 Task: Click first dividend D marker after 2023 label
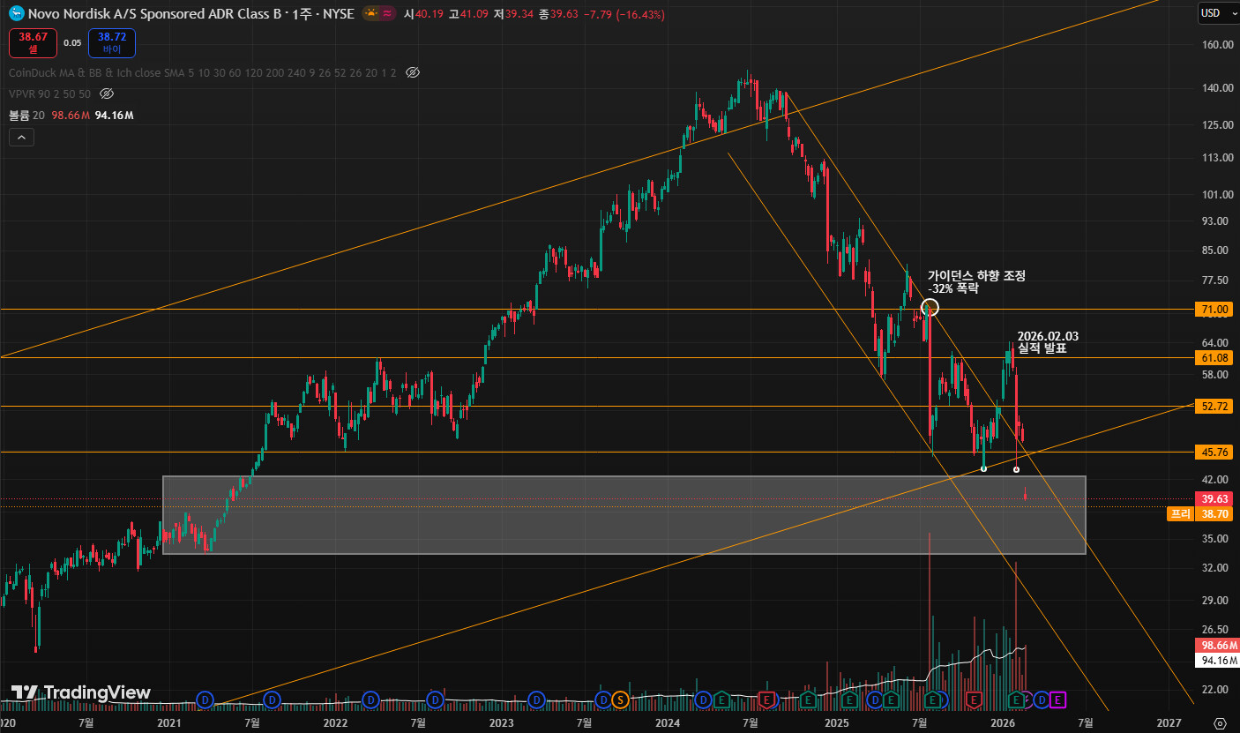click(x=535, y=699)
